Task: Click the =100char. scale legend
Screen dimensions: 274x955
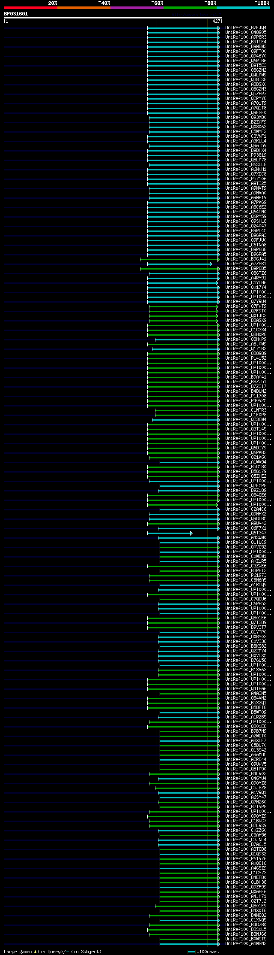Action: (x=204, y=952)
